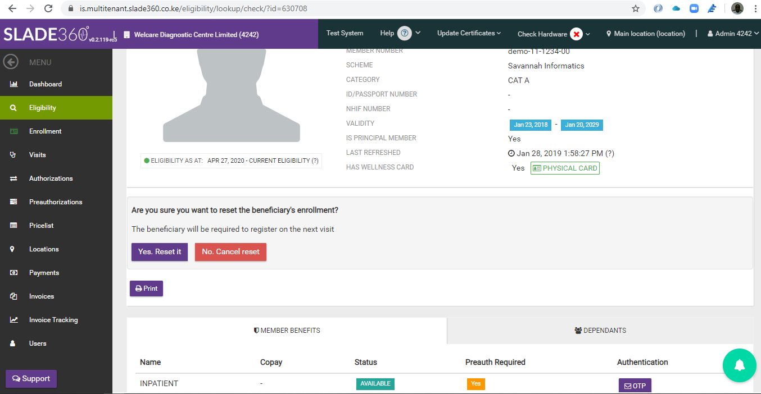This screenshot has height=394, width=761.
Task: Click the address bar URL
Action: tap(193, 8)
